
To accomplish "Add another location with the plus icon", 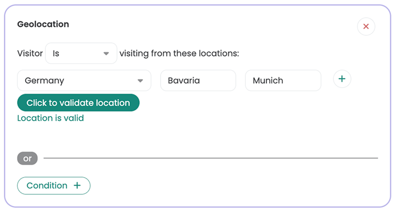I will click(x=342, y=79).
